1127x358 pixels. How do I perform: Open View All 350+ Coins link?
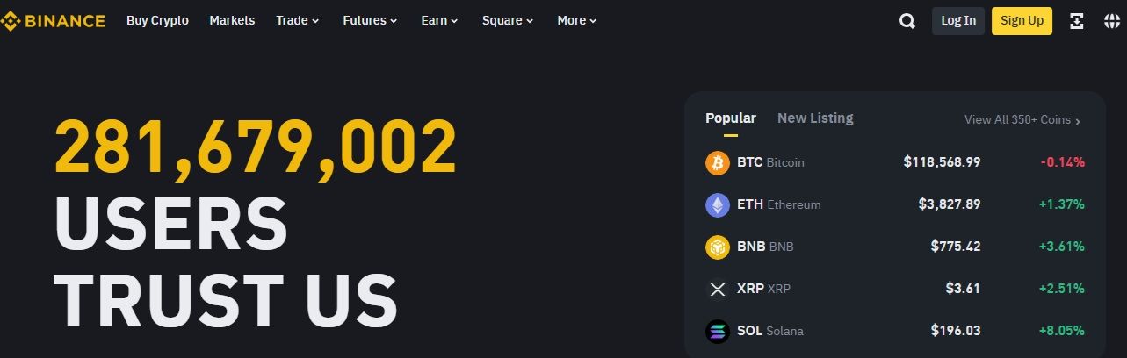pyautogui.click(x=1022, y=120)
